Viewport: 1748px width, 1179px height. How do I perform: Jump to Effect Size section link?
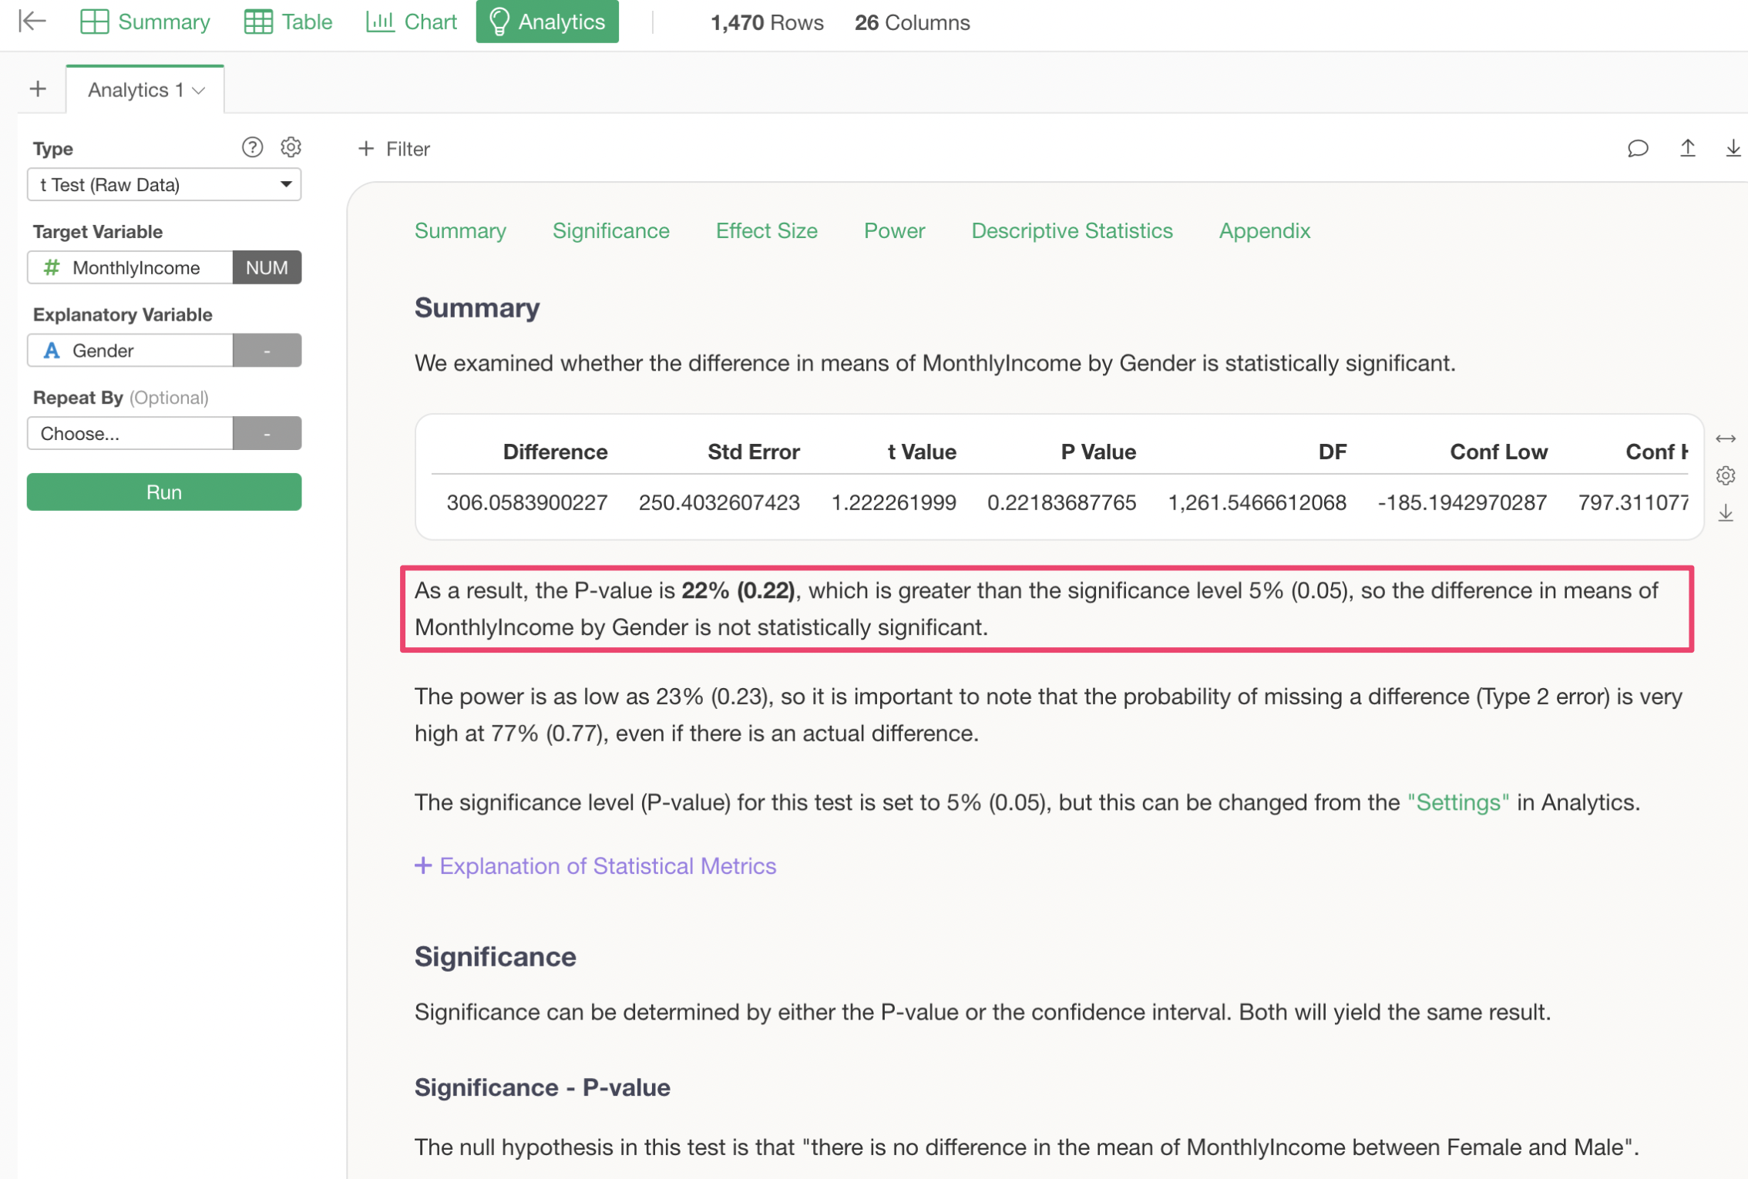coord(766,230)
